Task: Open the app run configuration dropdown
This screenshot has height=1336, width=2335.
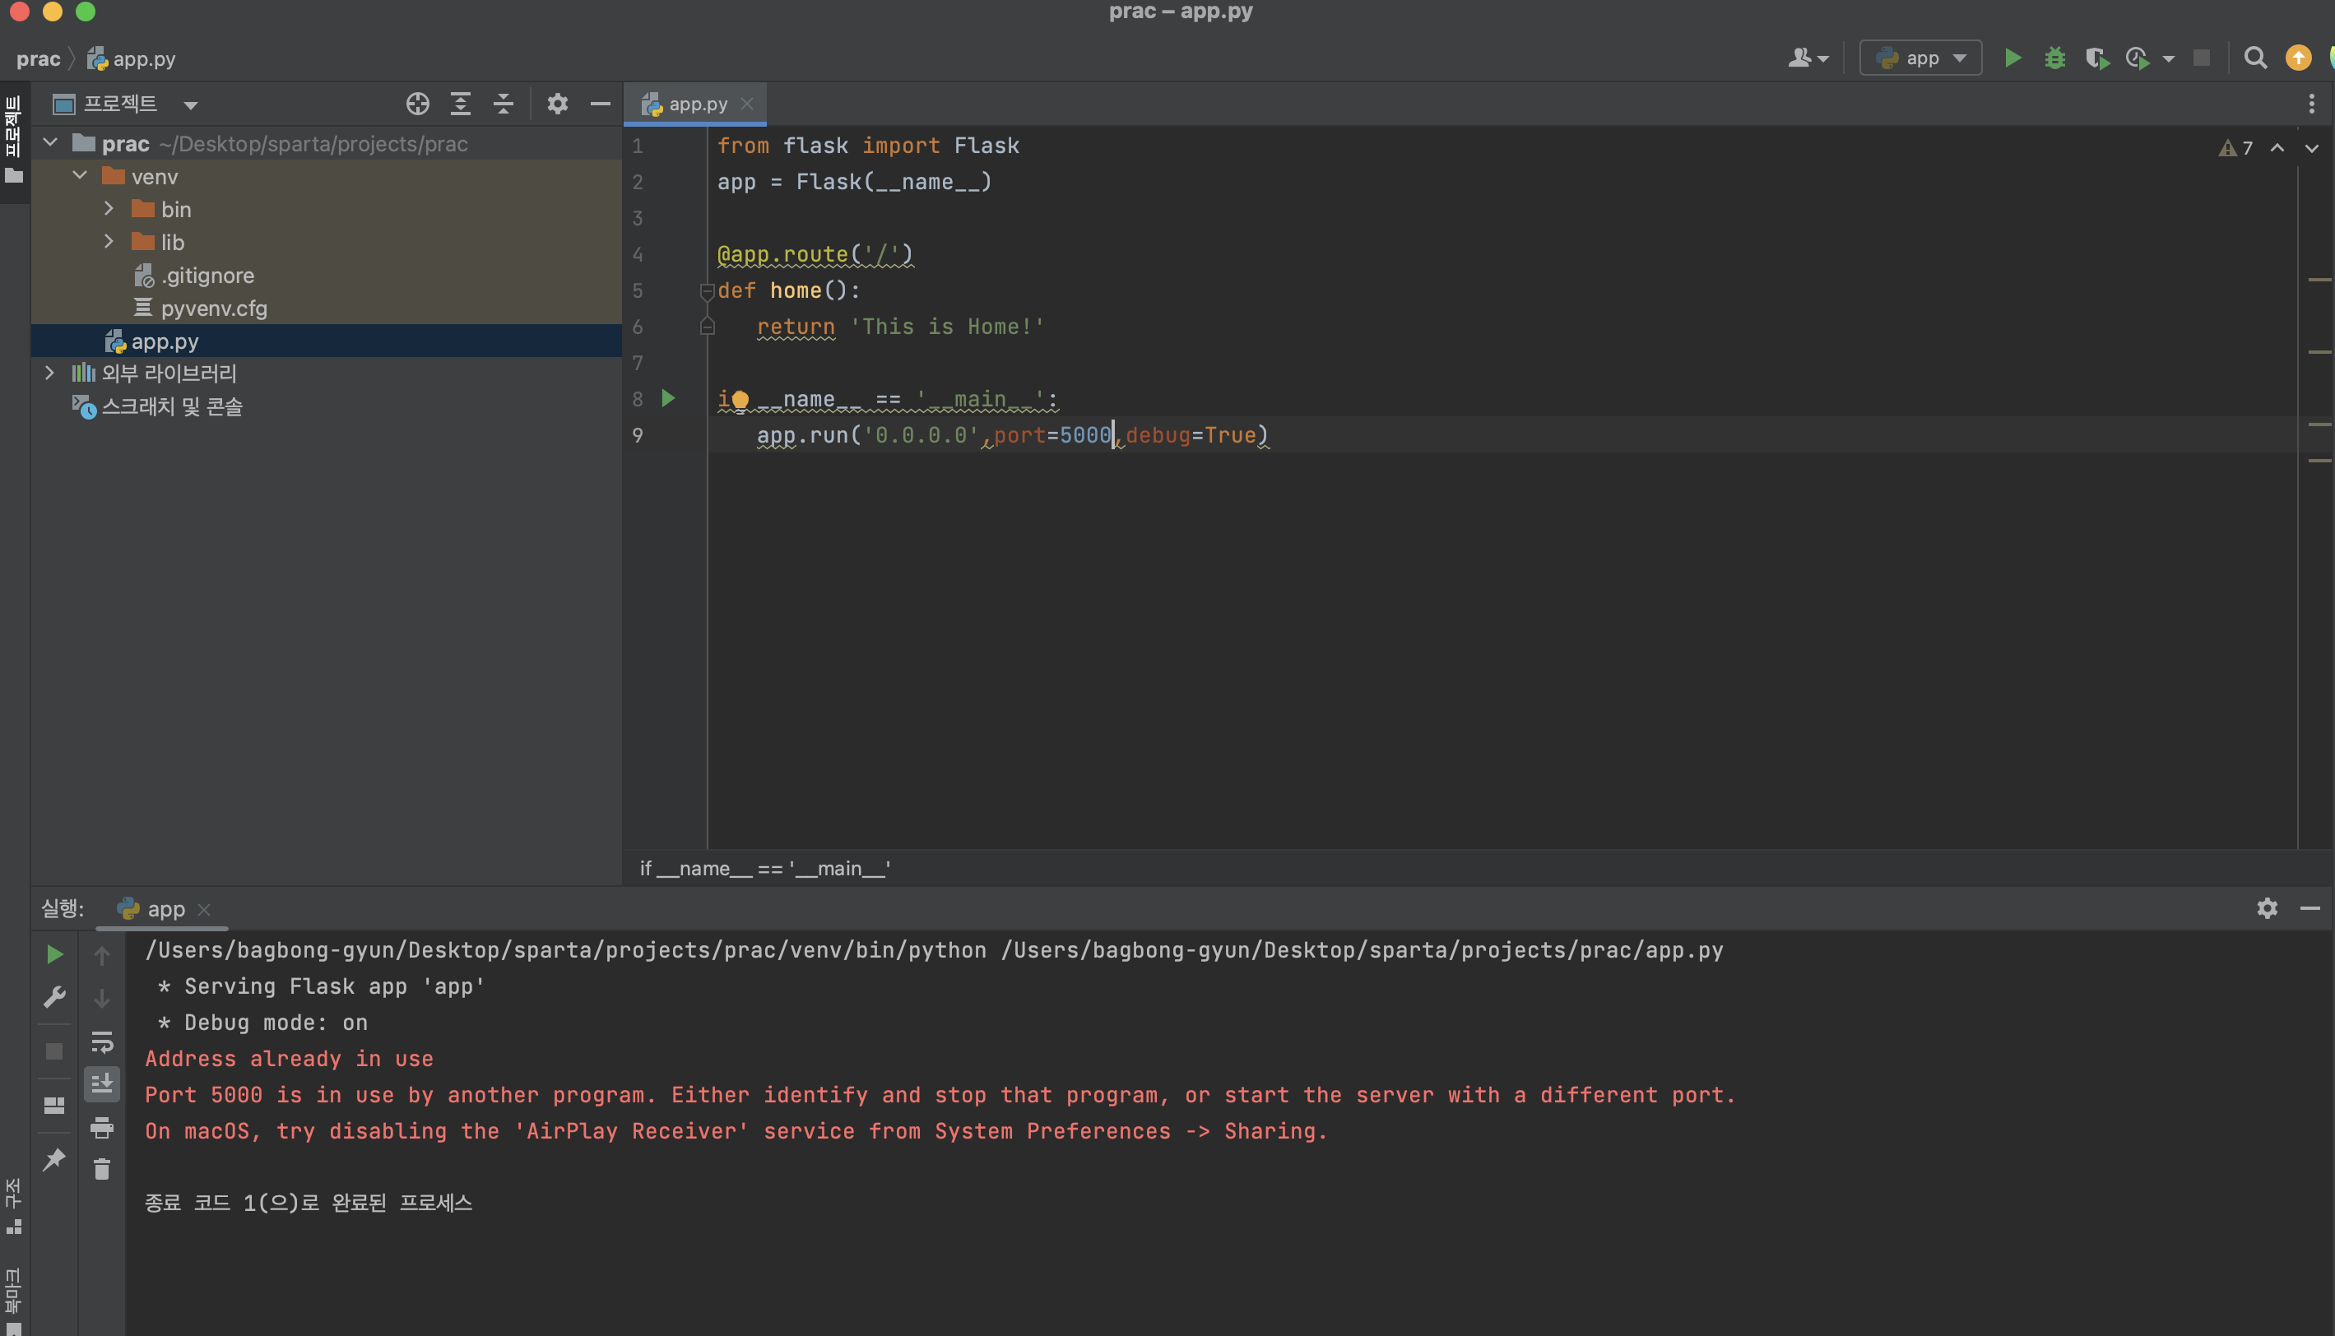Action: click(1920, 58)
